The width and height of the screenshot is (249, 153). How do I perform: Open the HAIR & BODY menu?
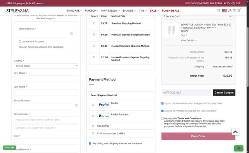point(110,10)
